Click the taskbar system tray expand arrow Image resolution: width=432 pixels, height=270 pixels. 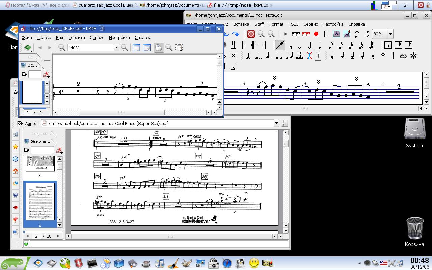(x=359, y=263)
